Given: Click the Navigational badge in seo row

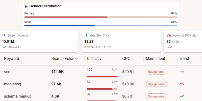Looking at the screenshot, I should point(157,72).
